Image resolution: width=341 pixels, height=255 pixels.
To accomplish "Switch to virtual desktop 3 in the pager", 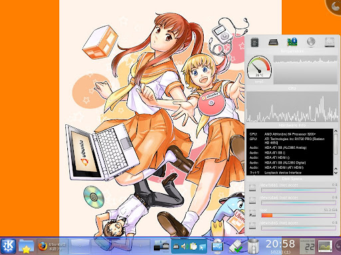I will pyautogui.click(x=121, y=246).
